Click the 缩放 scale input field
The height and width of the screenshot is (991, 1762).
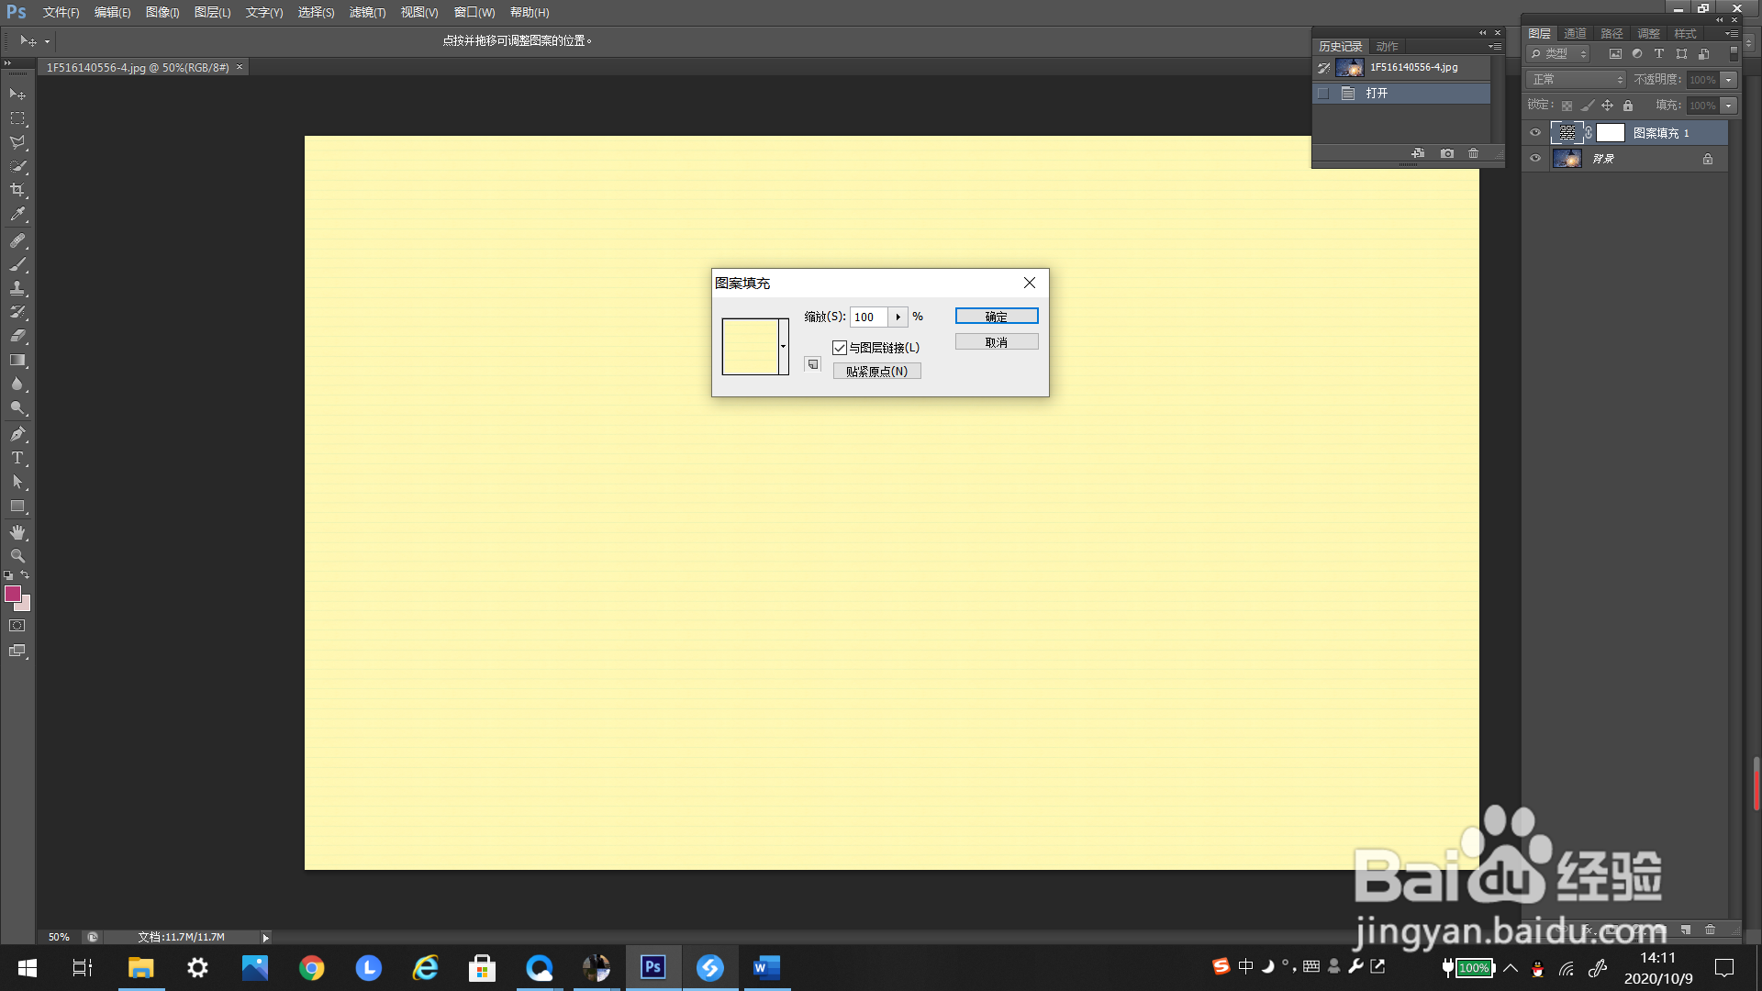pyautogui.click(x=868, y=317)
